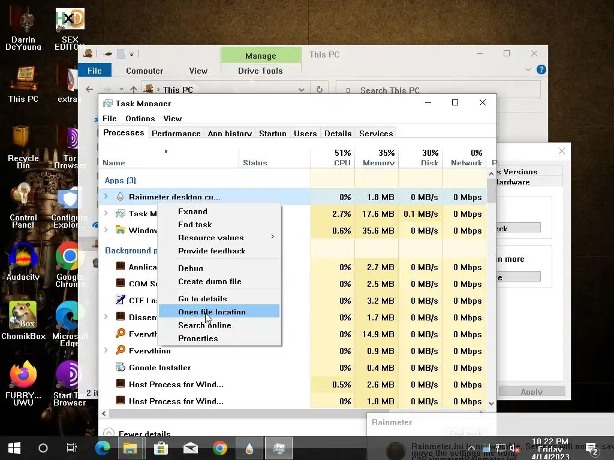Open Microsoft Edge from the taskbar

click(x=103, y=448)
